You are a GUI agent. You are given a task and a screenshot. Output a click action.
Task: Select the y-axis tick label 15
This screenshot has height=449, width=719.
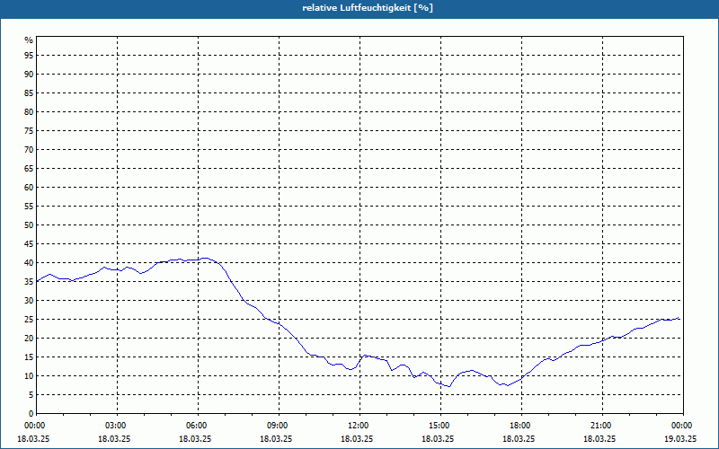click(29, 357)
